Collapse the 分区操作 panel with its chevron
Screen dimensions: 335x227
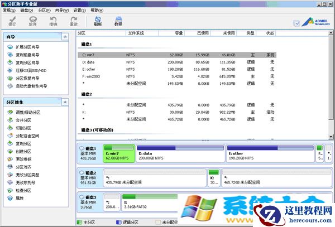click(65, 102)
